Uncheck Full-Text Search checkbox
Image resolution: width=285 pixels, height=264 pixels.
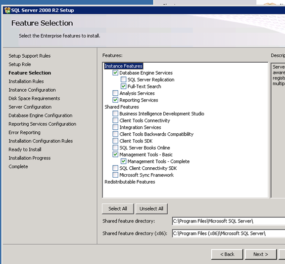coord(123,86)
